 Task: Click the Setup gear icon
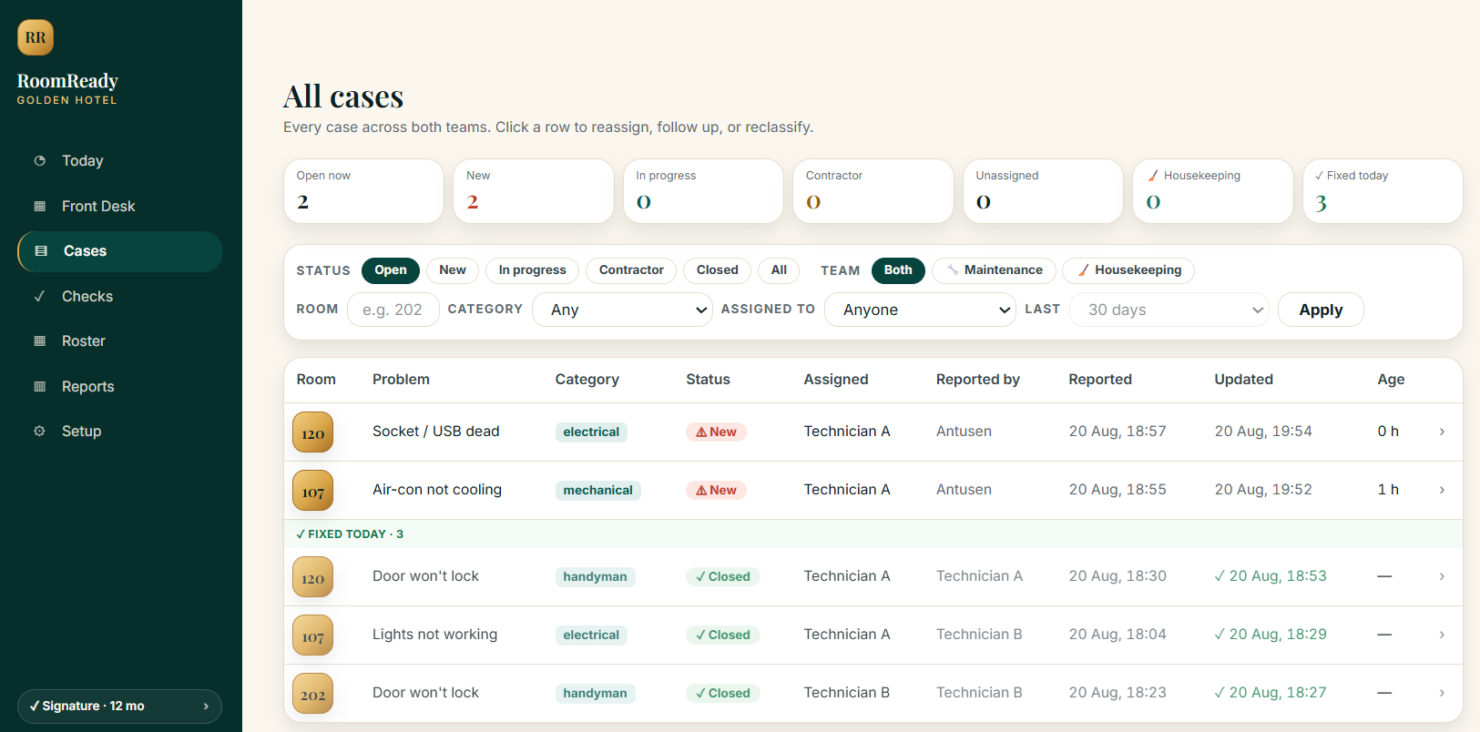[x=39, y=431]
